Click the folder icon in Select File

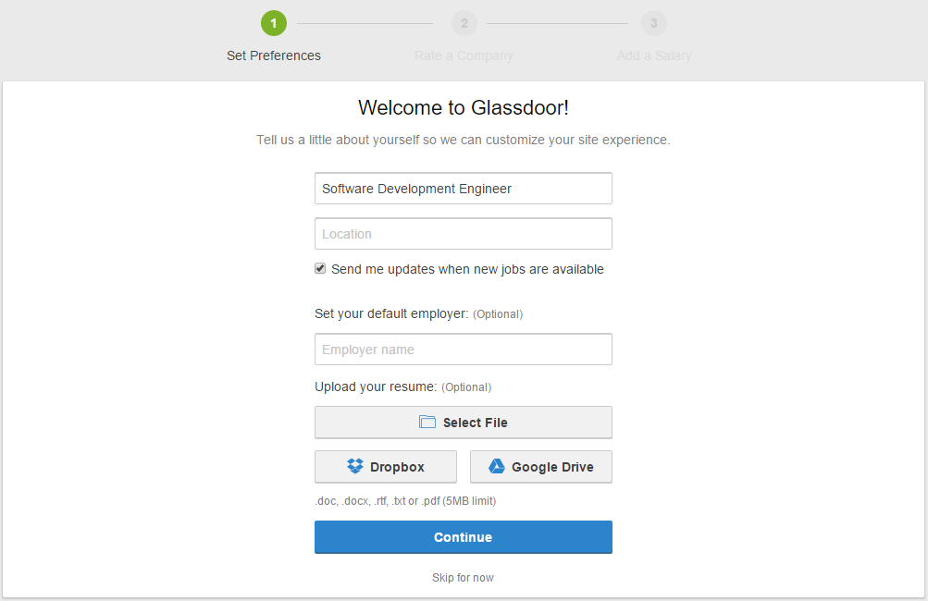[427, 423]
